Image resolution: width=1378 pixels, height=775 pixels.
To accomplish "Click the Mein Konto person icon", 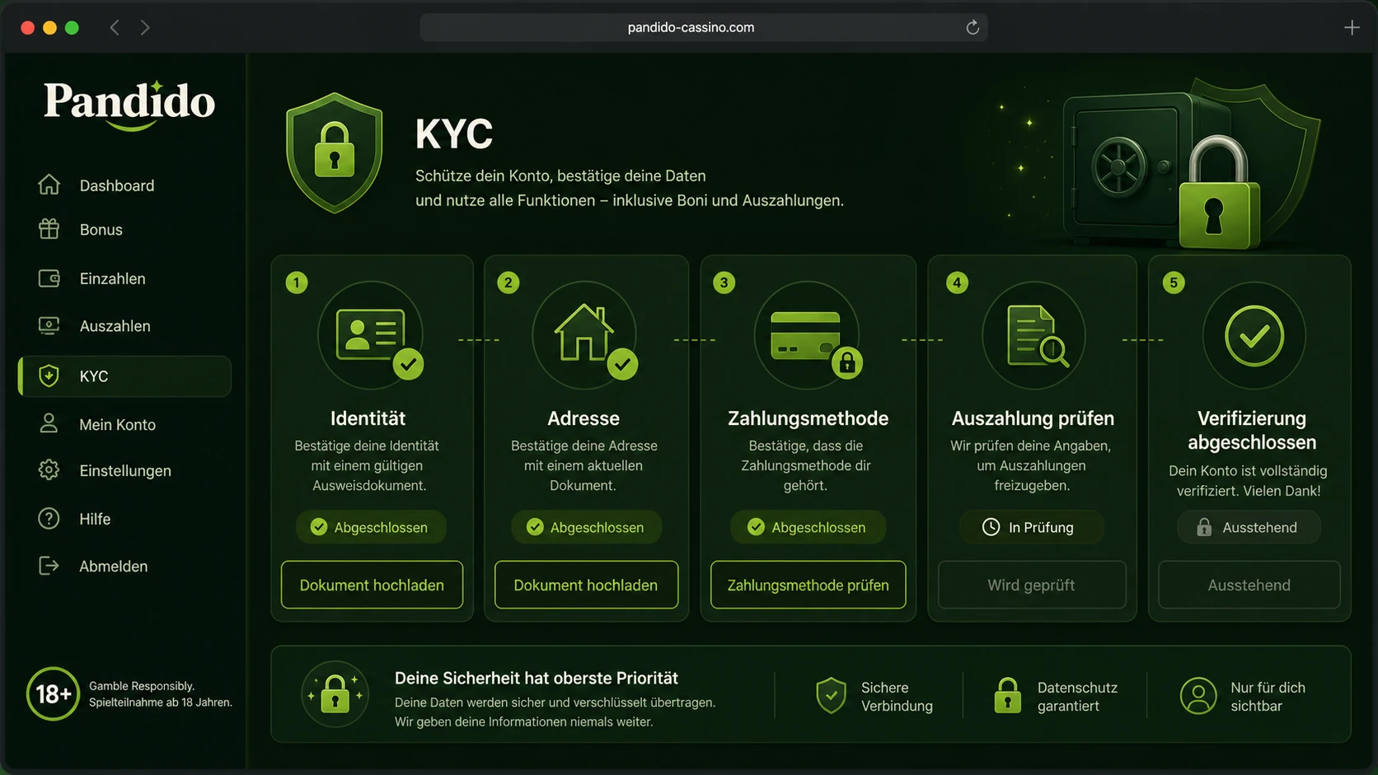I will [49, 424].
